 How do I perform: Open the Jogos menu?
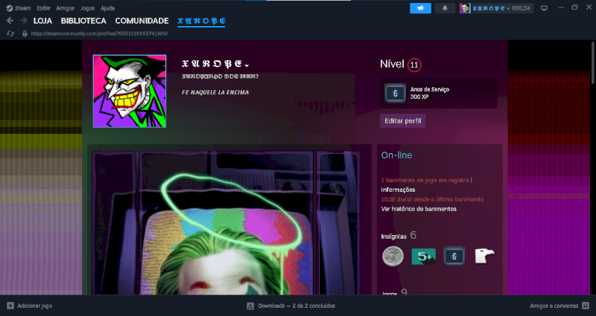click(87, 8)
